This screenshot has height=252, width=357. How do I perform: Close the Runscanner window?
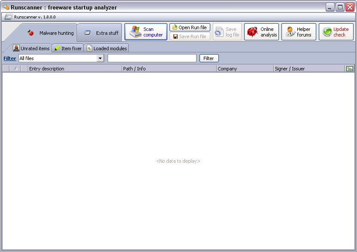pos(350,7)
